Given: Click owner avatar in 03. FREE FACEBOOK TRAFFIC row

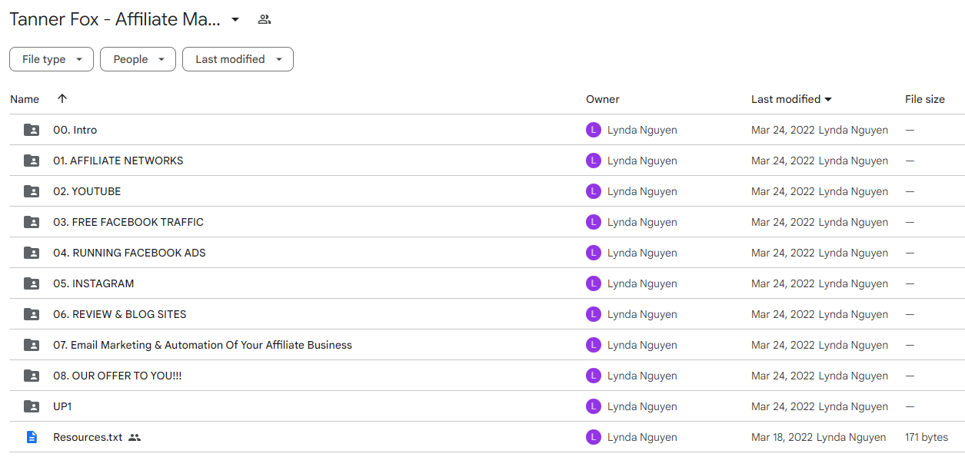Looking at the screenshot, I should 593,222.
